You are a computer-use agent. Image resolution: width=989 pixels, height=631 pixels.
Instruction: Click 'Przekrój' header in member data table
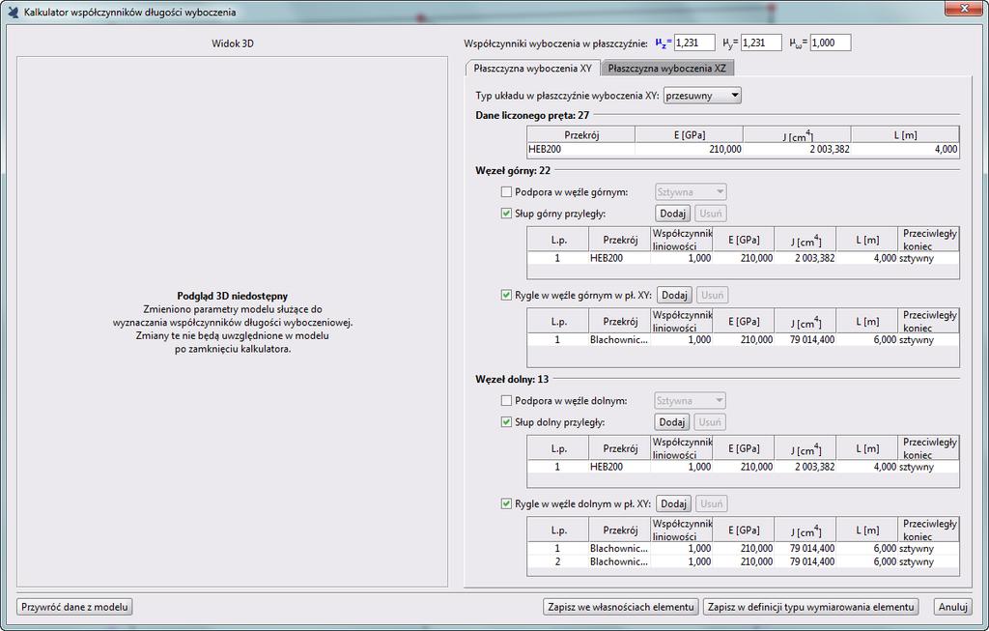click(x=580, y=135)
